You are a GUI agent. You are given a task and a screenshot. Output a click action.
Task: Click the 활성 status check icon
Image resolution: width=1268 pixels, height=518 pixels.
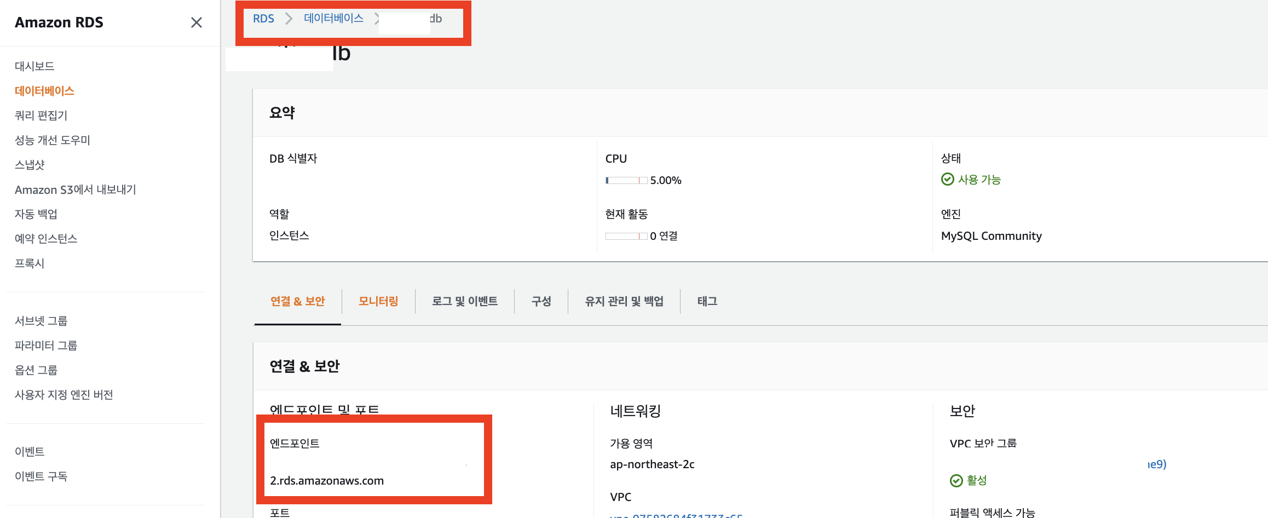point(956,480)
